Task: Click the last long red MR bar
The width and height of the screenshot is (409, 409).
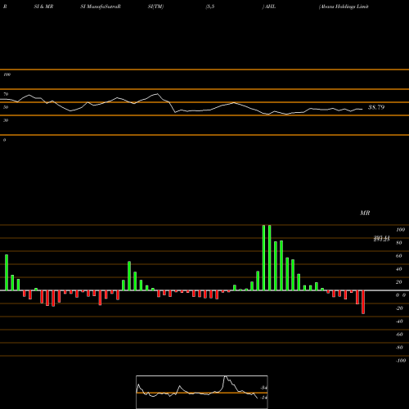Action: 363,302
